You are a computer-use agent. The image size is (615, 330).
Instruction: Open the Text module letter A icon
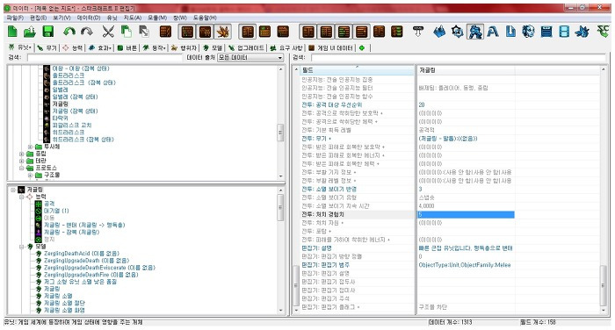493,32
